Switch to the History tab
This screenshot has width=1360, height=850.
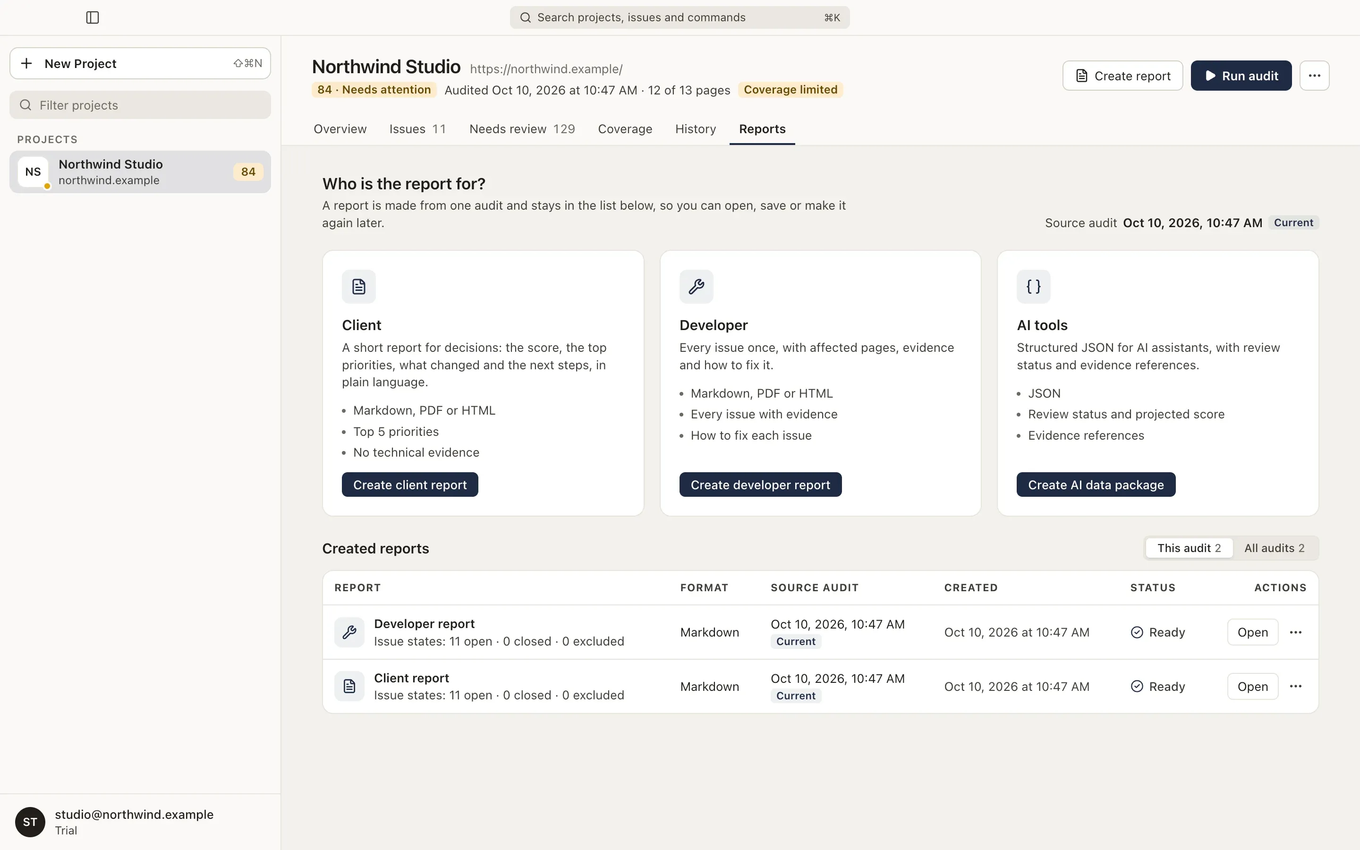[x=695, y=129]
